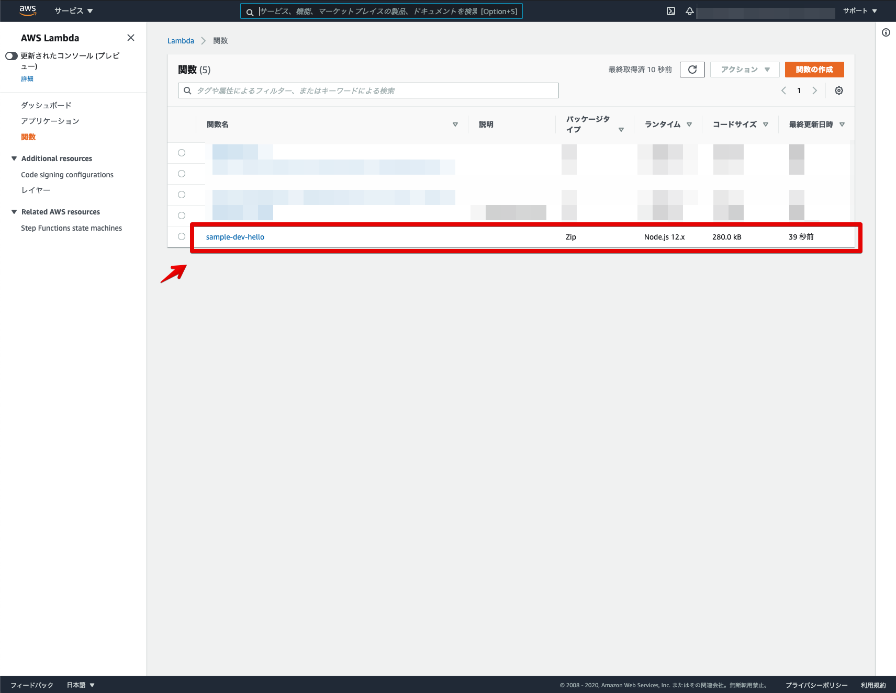Click the 280.0 kB code size cell
The image size is (896, 693).
[x=726, y=237]
